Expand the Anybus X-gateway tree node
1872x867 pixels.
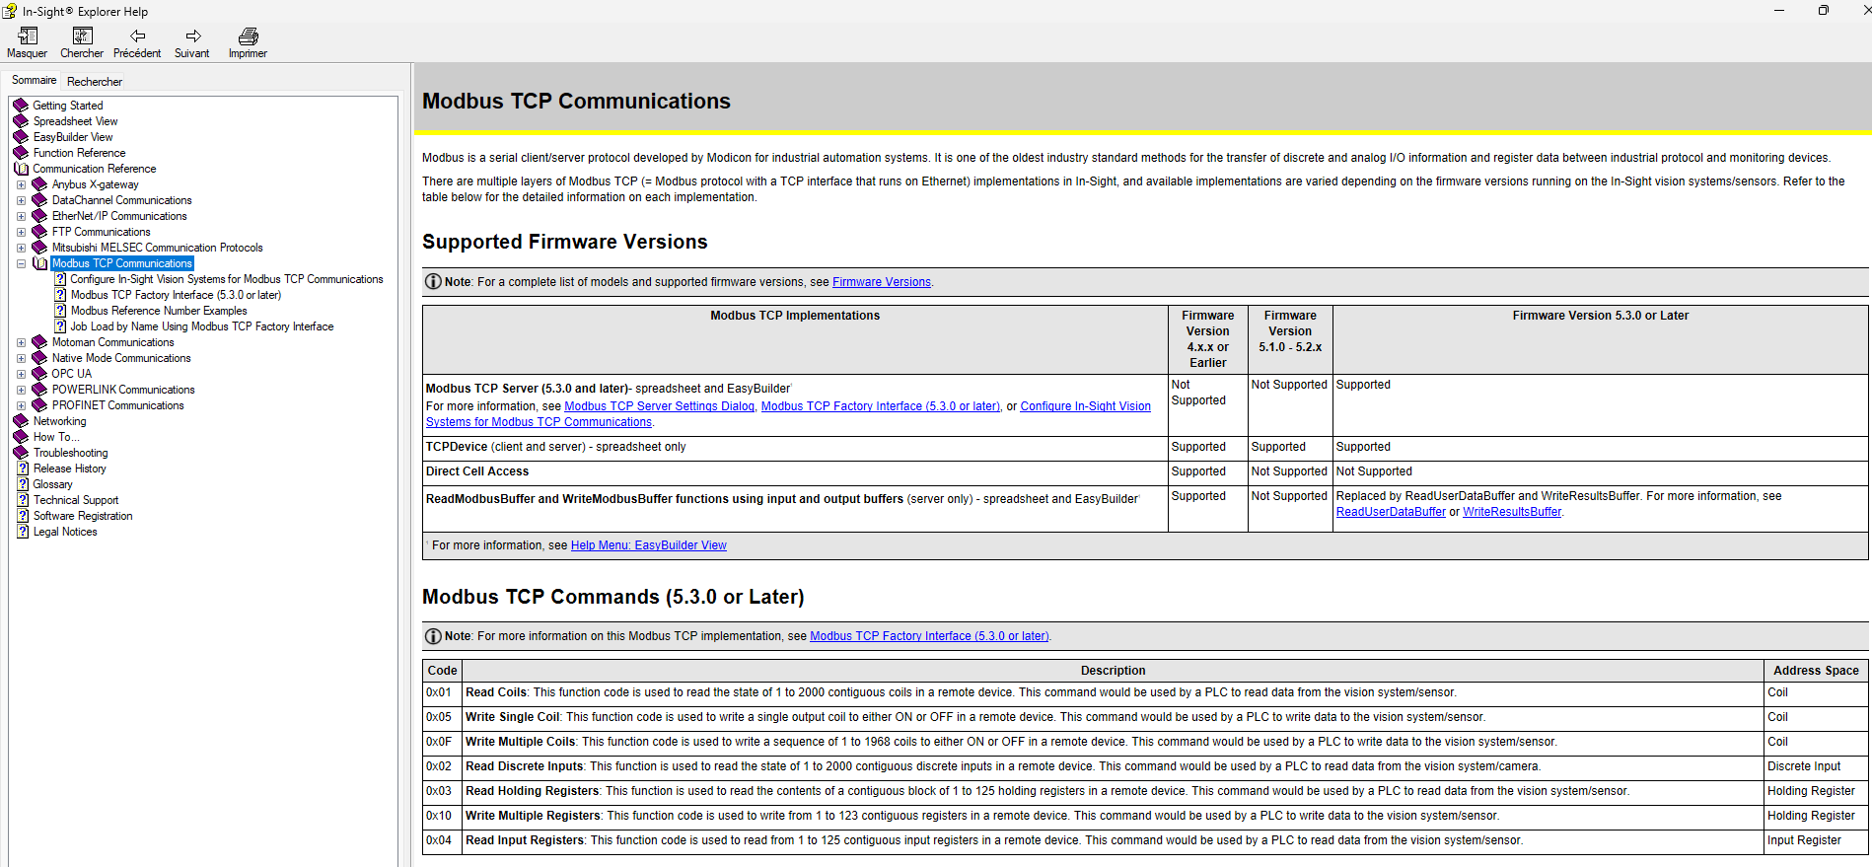(21, 184)
